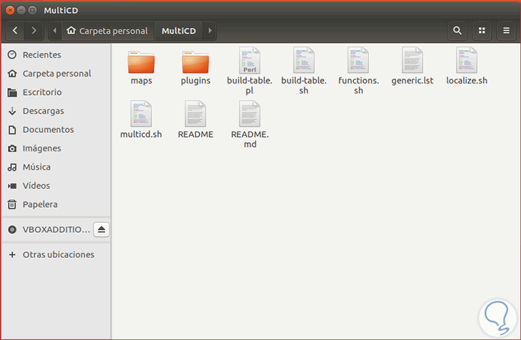Close the MultiCD window
The height and width of the screenshot is (340, 521).
(10, 10)
